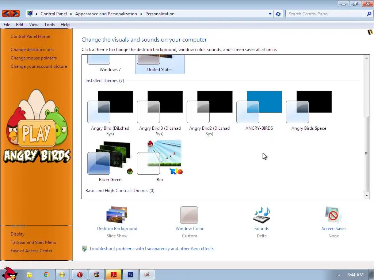
Task: Click the theme list scrollbar thumb
Action: [366, 153]
